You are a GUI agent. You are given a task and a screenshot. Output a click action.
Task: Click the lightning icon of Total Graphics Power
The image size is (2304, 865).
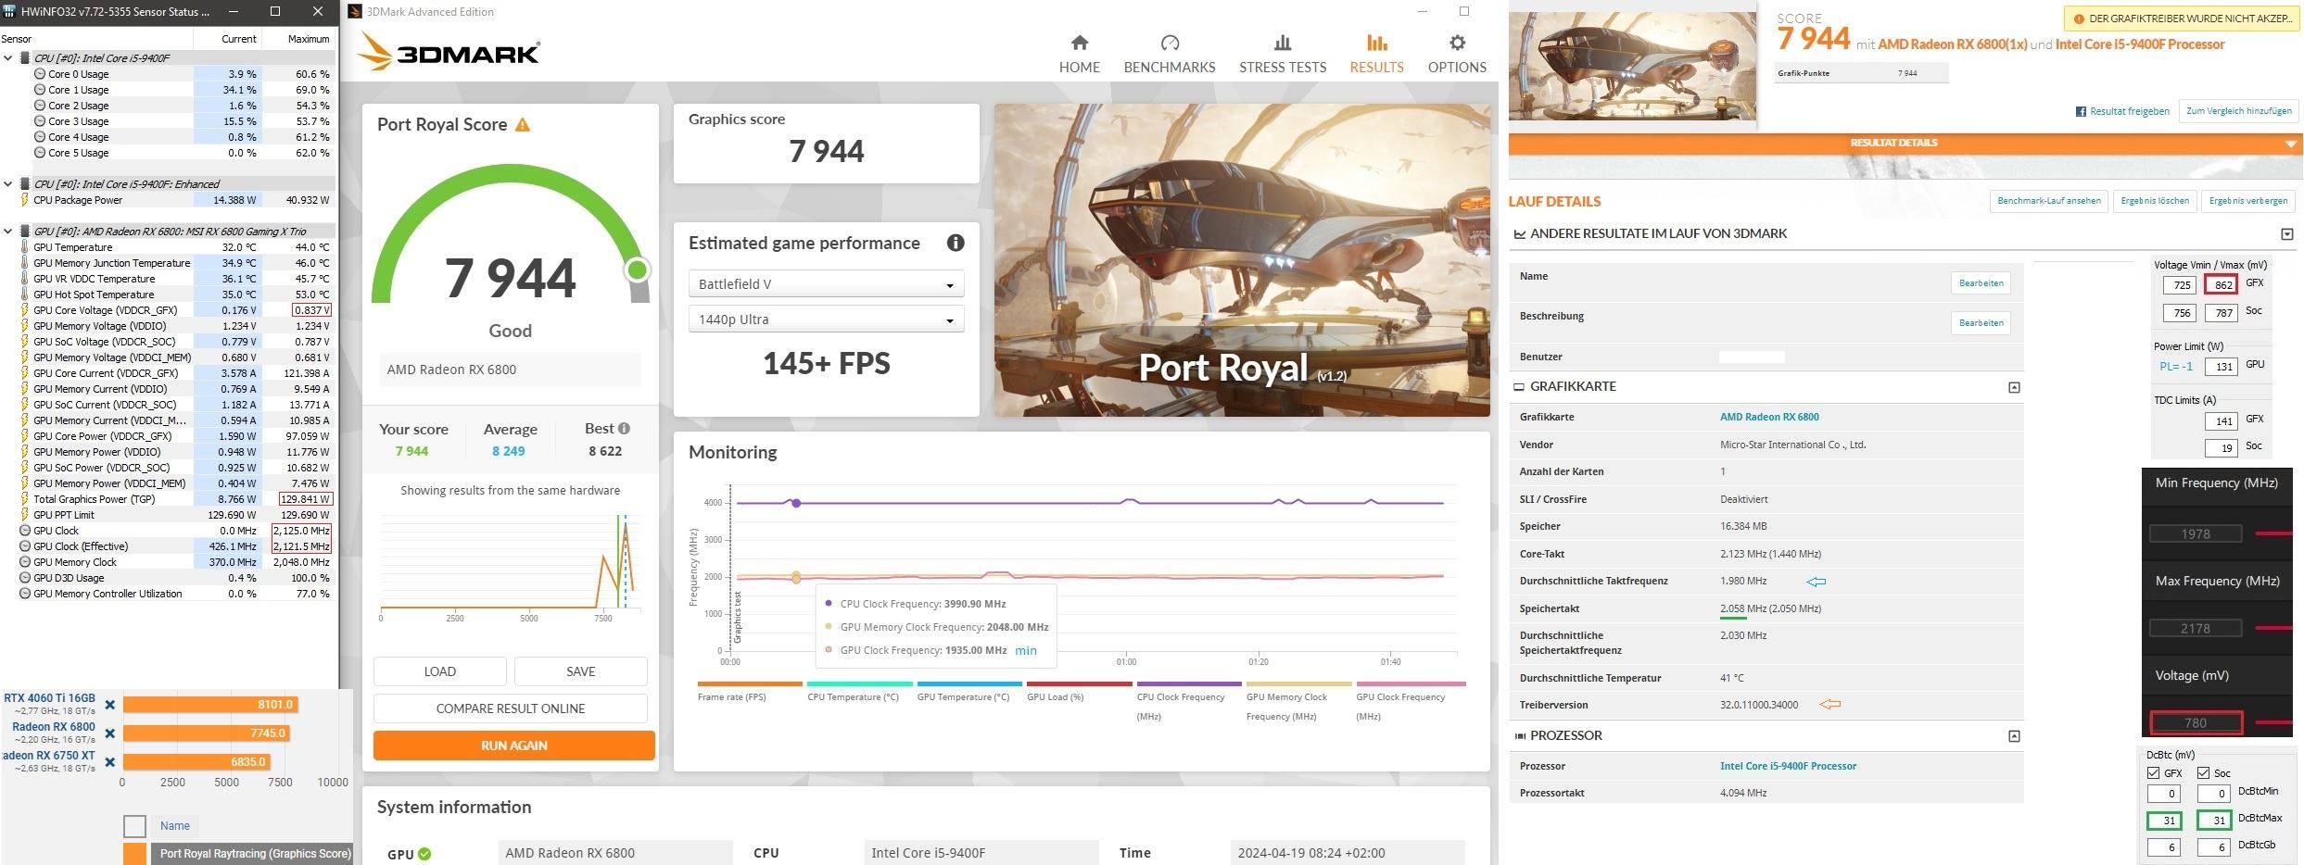25,499
